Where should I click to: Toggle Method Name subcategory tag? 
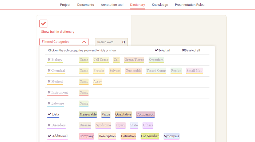84,82
